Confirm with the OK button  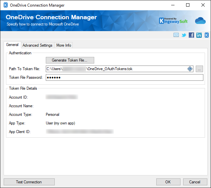coord(168,182)
